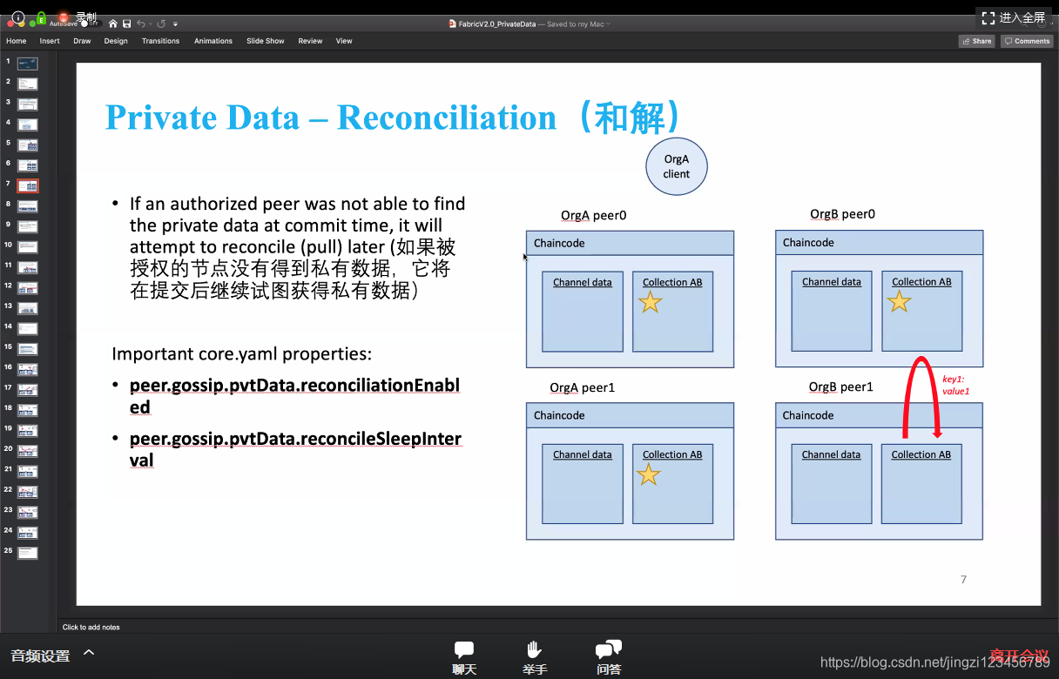This screenshot has height=679, width=1059.
Task: Open Customize Quick Access Toolbar dropdown
Action: click(175, 24)
